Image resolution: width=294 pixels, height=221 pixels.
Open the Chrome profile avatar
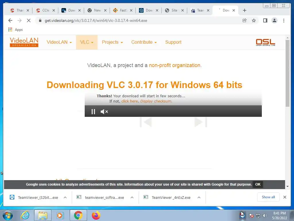pos(274,20)
